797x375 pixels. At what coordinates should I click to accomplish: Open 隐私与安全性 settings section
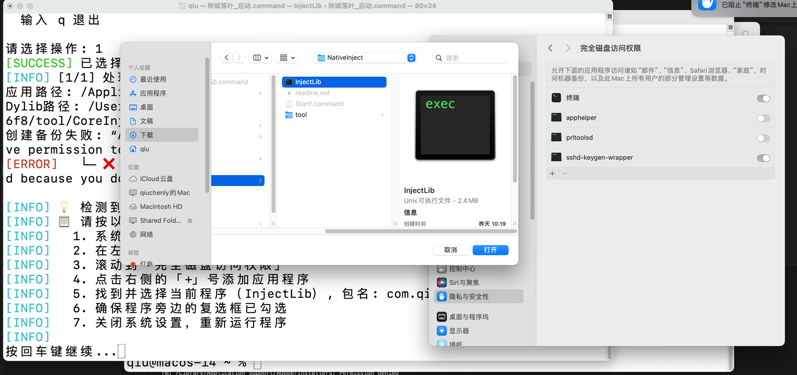469,296
